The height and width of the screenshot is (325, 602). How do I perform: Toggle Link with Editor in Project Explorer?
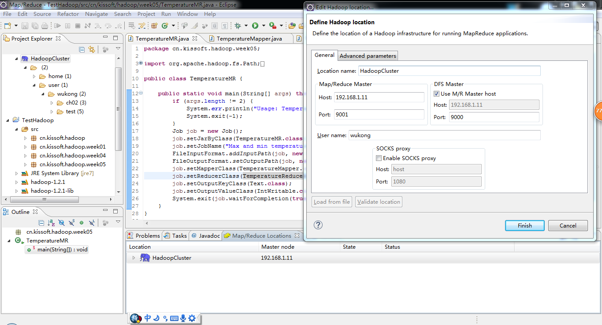92,49
